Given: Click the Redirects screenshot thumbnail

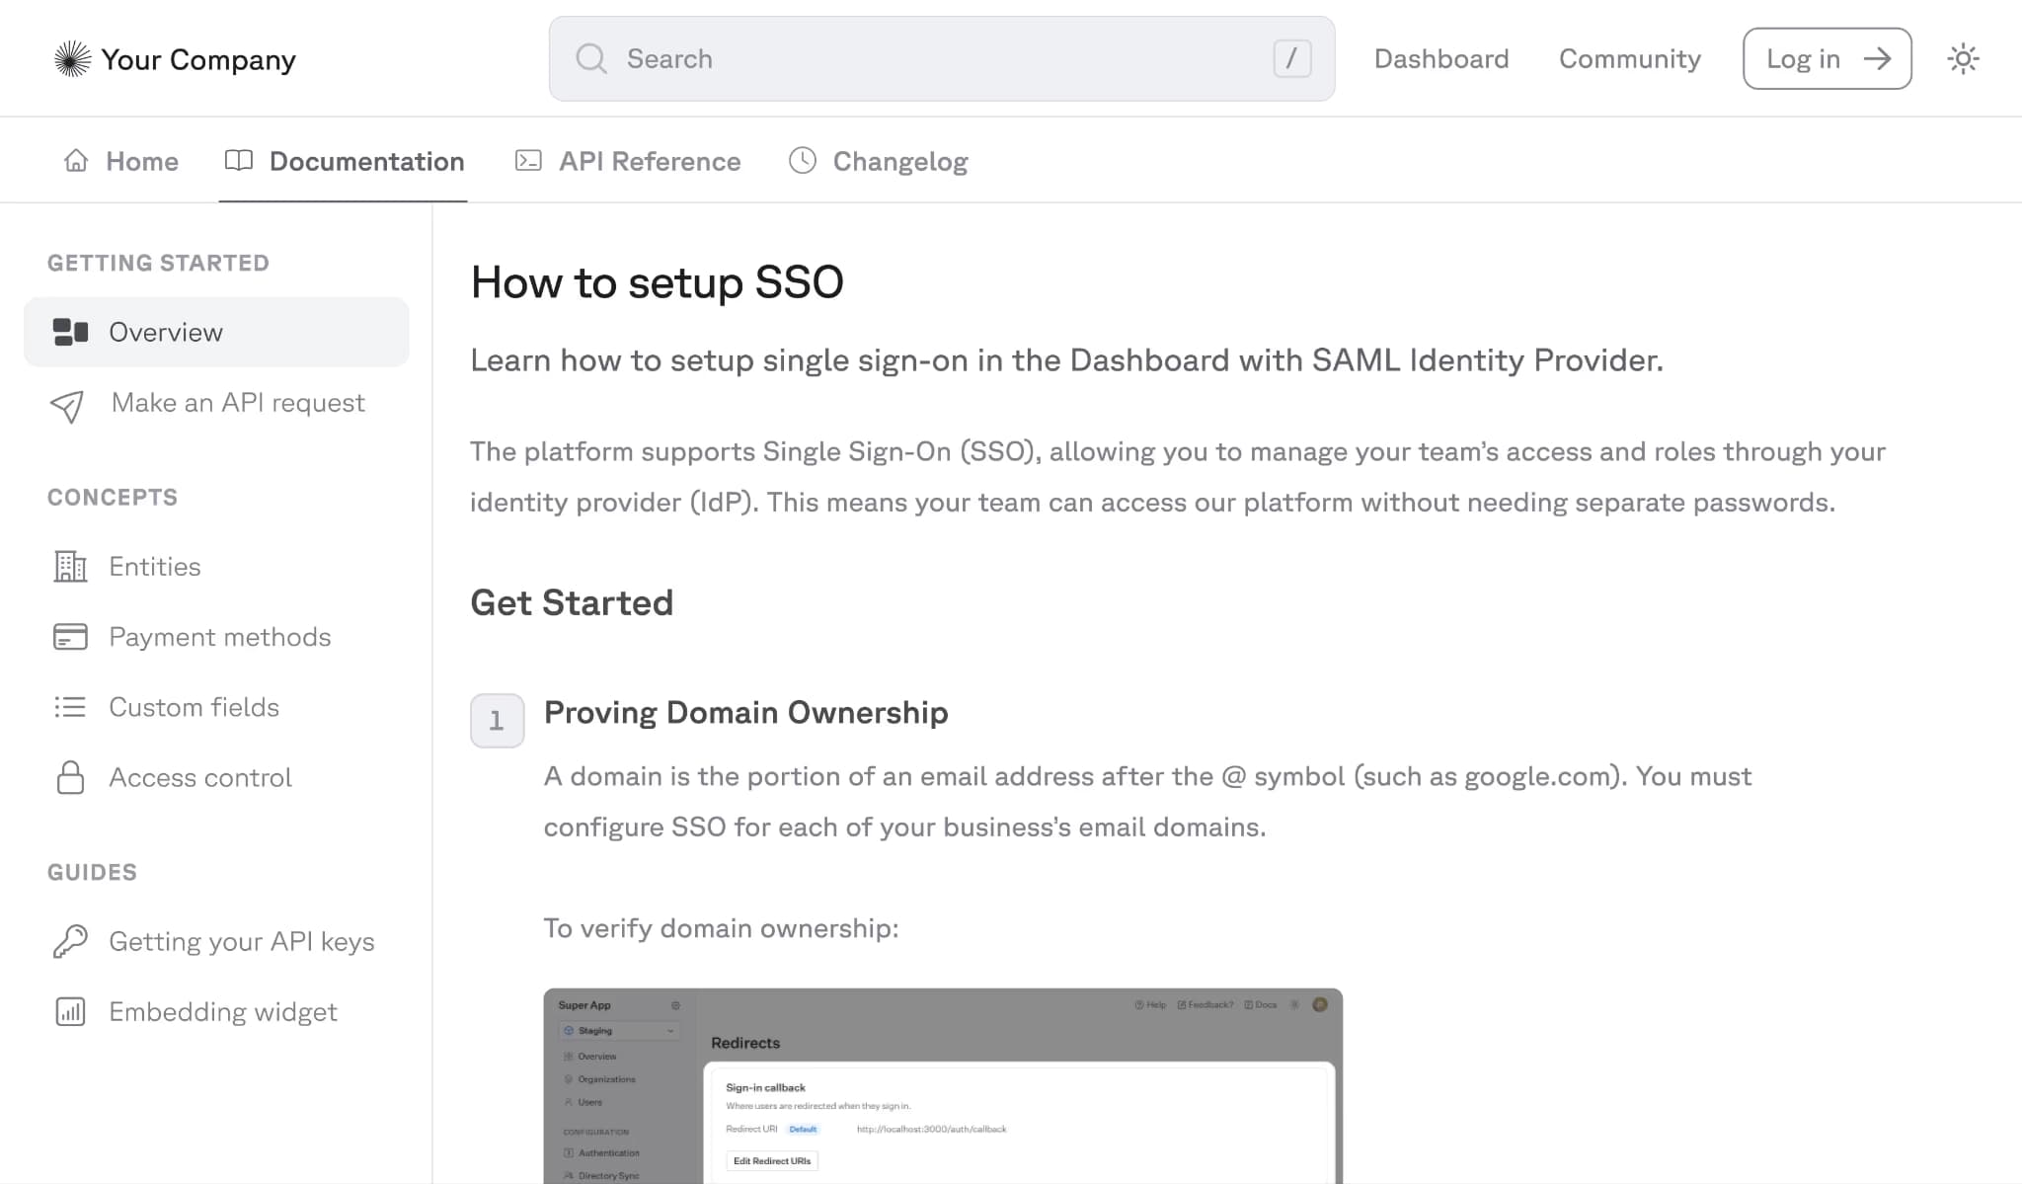Looking at the screenshot, I should coord(942,1084).
